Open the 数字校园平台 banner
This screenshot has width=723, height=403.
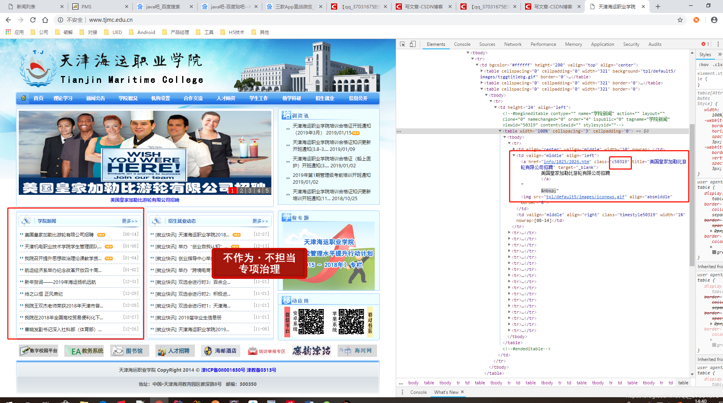(x=39, y=351)
